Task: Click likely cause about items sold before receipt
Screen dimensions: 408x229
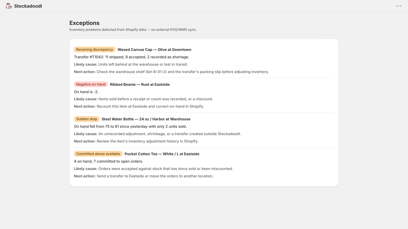Action: 144,99
